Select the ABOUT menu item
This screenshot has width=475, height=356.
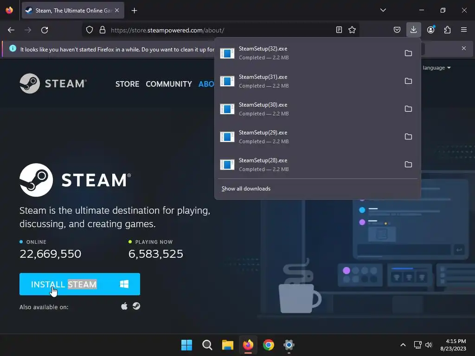[x=206, y=84]
